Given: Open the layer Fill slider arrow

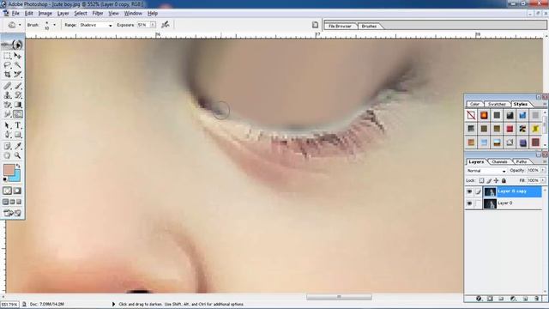Looking at the screenshot, I should pos(543,180).
